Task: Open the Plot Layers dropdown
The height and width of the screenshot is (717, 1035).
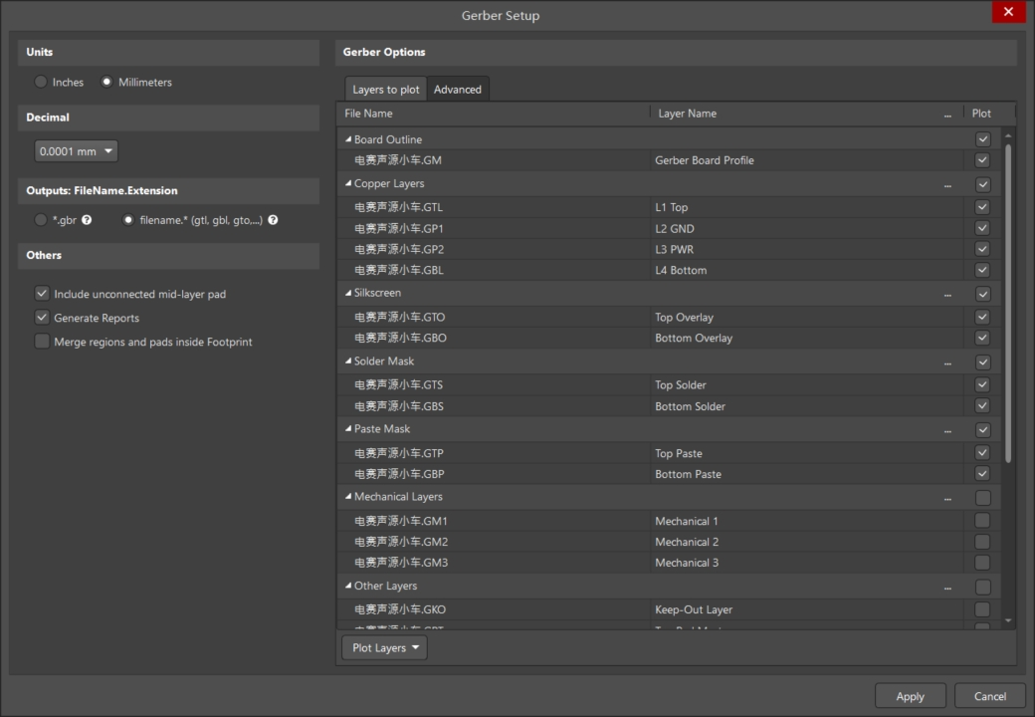Action: 384,647
